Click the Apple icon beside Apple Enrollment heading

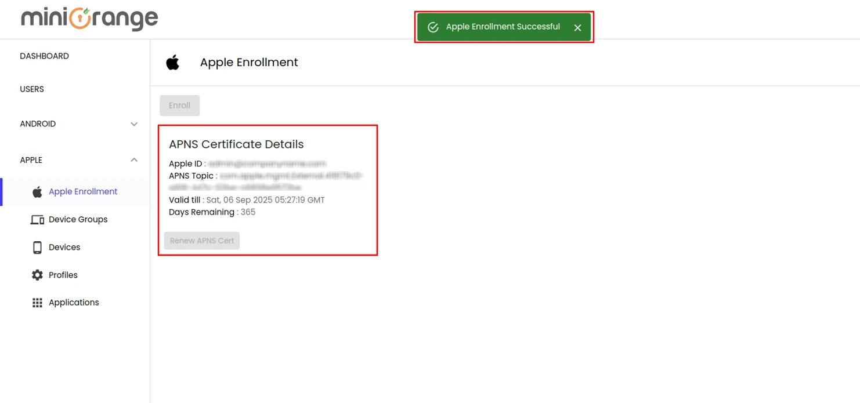172,62
